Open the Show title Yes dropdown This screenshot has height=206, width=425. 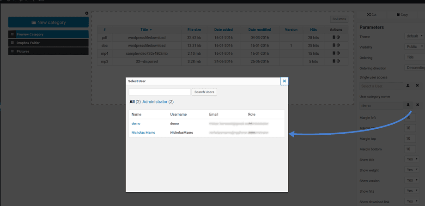(412, 159)
